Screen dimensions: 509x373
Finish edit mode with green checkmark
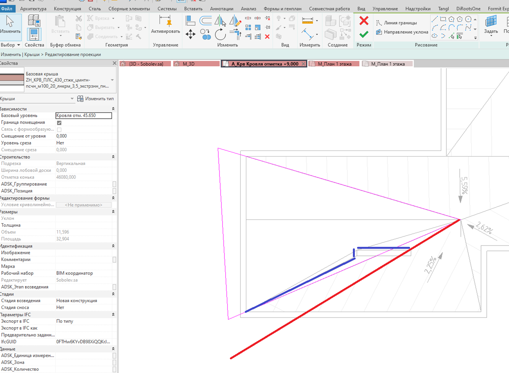click(364, 34)
